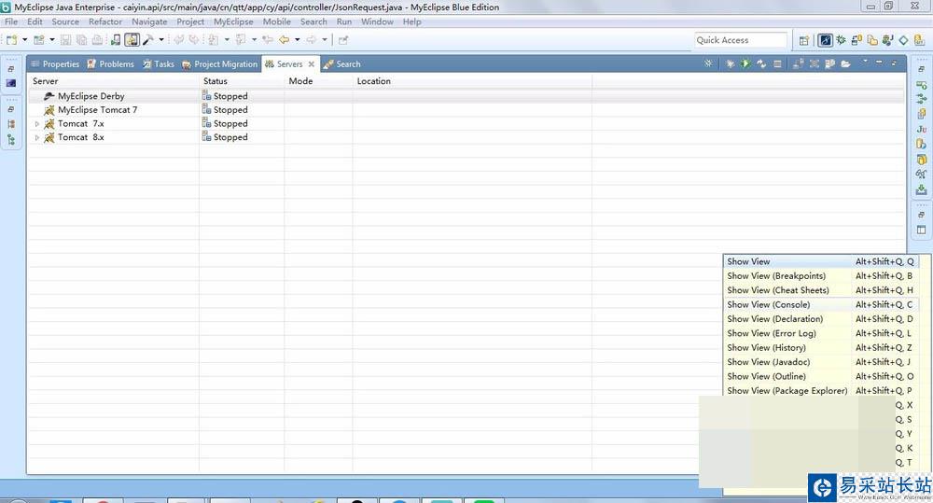Click the highlighted toolbar icon beside the hammer

[132, 40]
